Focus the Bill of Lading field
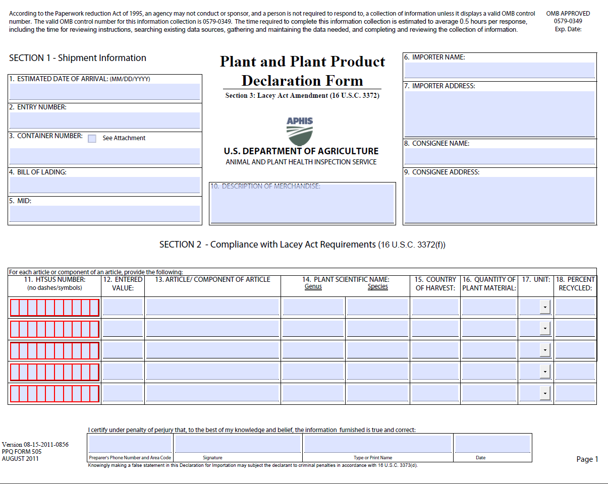This screenshot has width=608, height=484. pyautogui.click(x=105, y=185)
